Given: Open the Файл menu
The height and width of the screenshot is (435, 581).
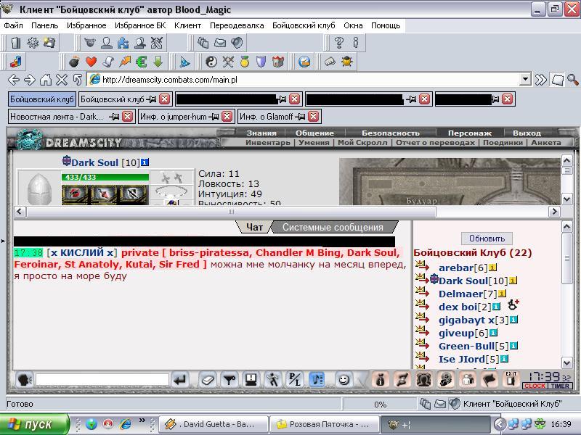Looking at the screenshot, I should [x=13, y=25].
